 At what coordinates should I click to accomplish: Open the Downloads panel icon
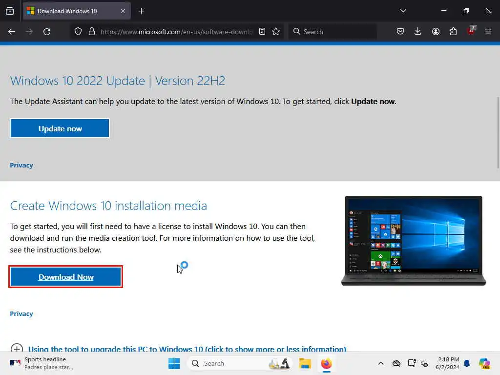pos(418,31)
